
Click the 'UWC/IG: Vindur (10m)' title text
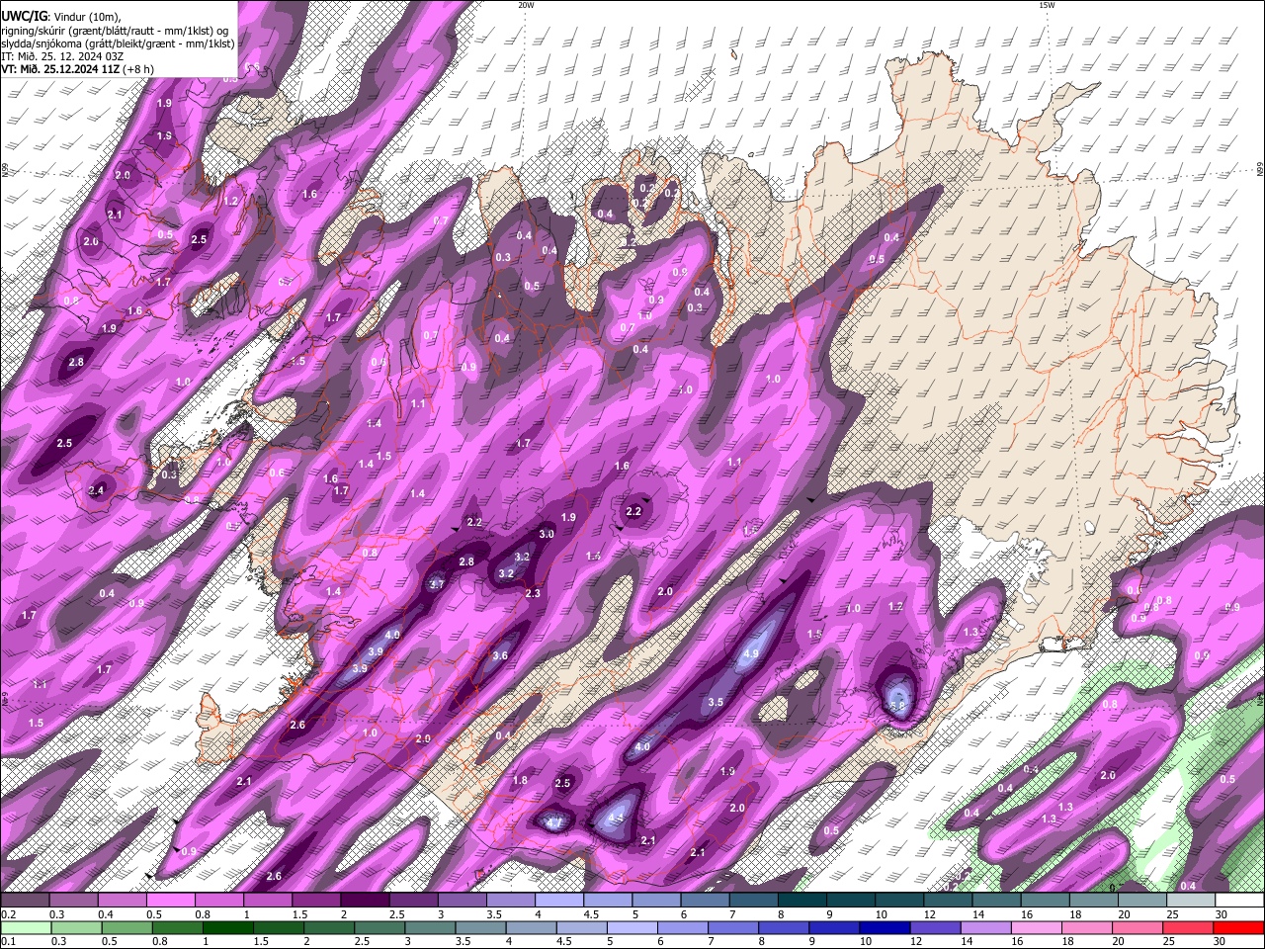click(62, 16)
